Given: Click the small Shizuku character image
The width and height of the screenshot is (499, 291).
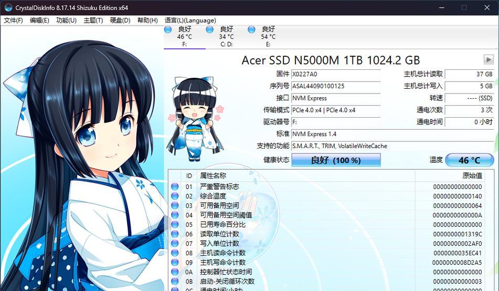Looking at the screenshot, I should click(x=195, y=119).
